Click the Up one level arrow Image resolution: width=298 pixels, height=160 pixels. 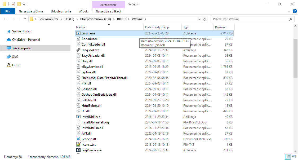25,19
